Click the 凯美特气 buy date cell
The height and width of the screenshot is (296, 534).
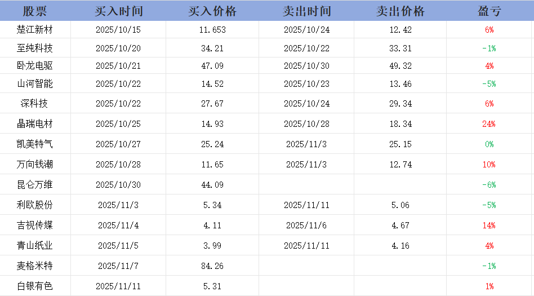point(118,144)
